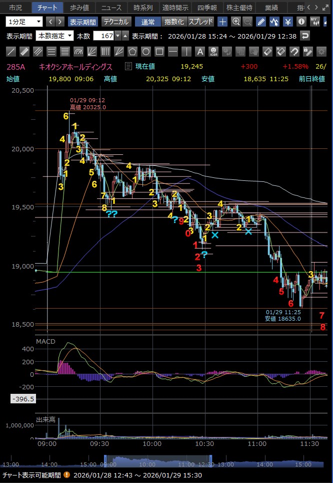The height and width of the screenshot is (483, 333).
Task: Click the 表示期間 button
Action: point(83,22)
